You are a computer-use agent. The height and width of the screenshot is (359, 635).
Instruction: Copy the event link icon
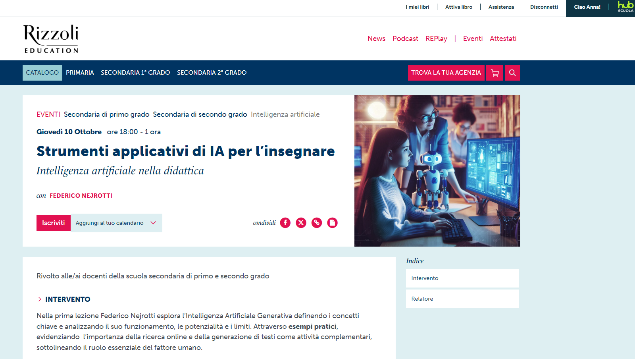click(317, 223)
